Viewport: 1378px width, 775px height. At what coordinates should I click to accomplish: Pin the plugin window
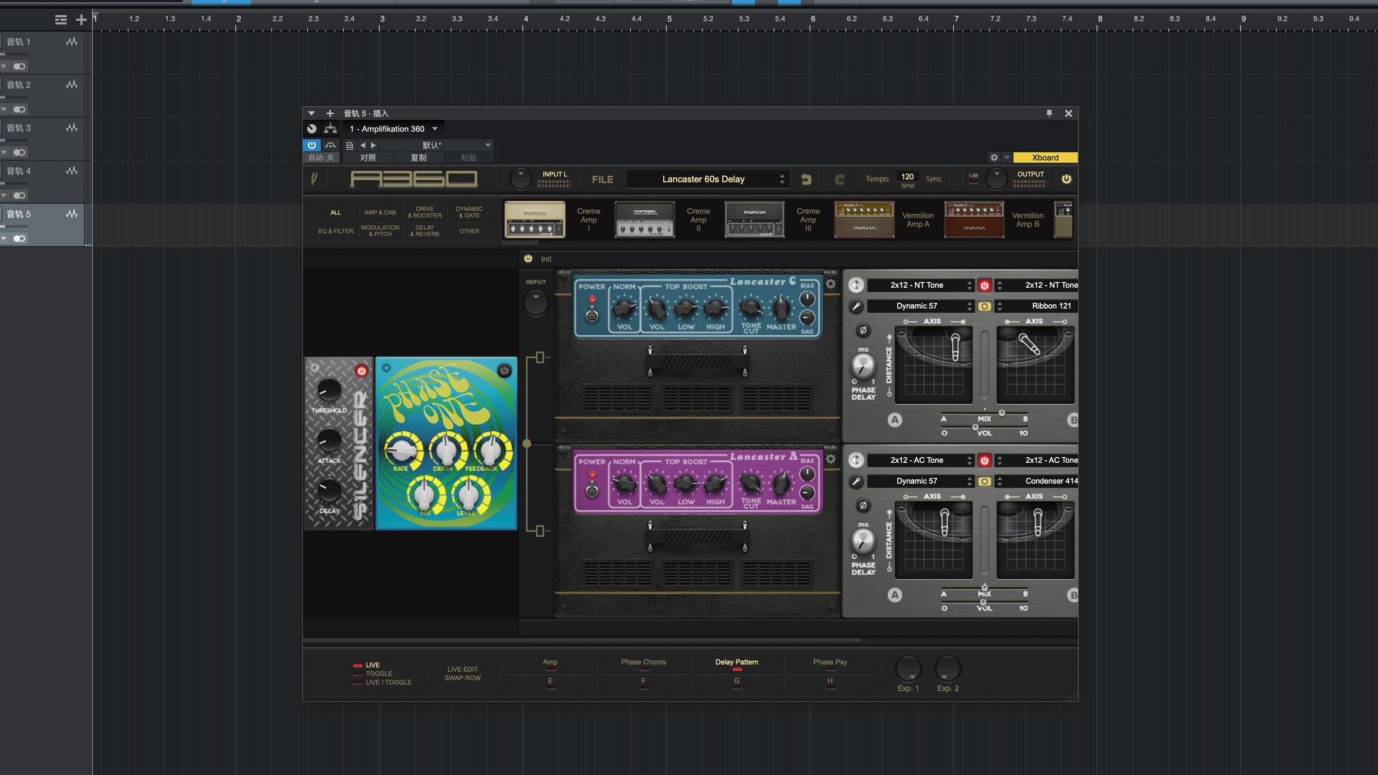[1049, 113]
